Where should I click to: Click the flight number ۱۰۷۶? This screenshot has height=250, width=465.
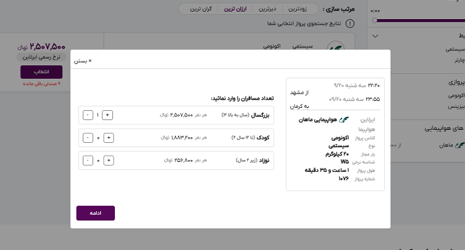[344, 179]
